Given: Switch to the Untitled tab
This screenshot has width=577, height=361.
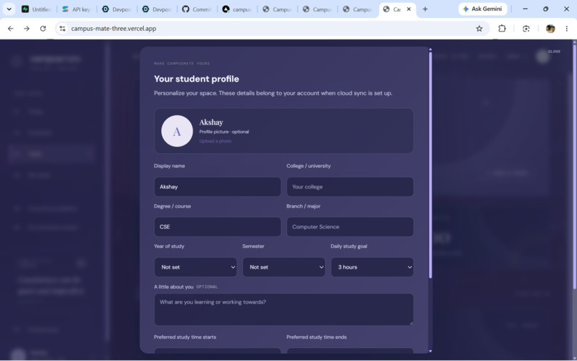Looking at the screenshot, I should [36, 9].
